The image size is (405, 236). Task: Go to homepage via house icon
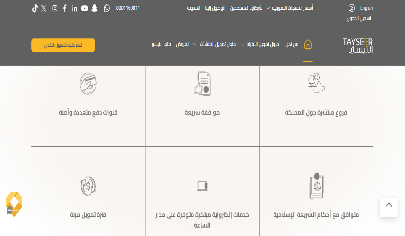point(308,45)
